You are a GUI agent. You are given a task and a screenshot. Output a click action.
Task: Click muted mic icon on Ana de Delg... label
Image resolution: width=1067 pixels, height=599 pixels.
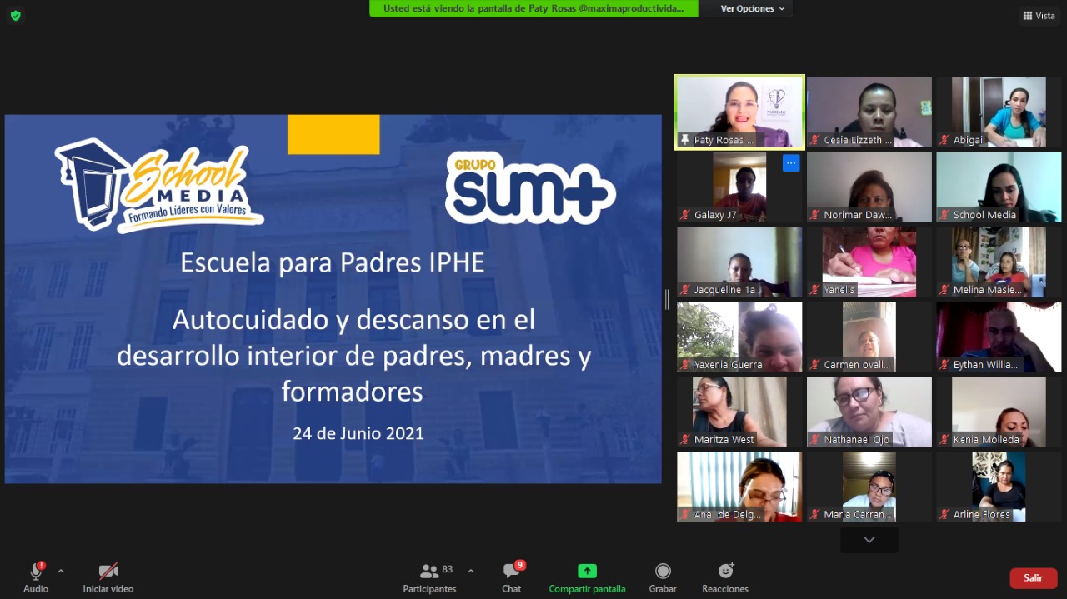(x=685, y=515)
